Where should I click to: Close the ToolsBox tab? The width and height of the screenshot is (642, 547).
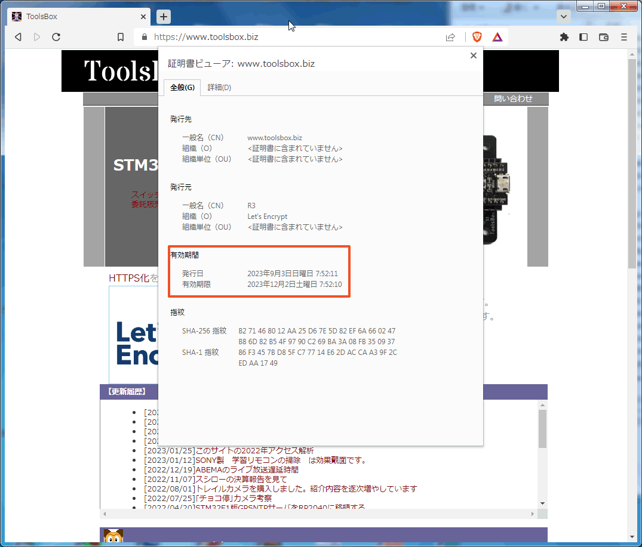(x=143, y=17)
